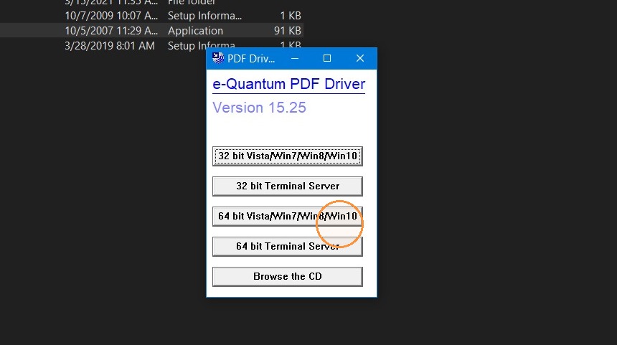617x345 pixels.
Task: Click the PDF Driver title bar icon
Action: click(218, 58)
